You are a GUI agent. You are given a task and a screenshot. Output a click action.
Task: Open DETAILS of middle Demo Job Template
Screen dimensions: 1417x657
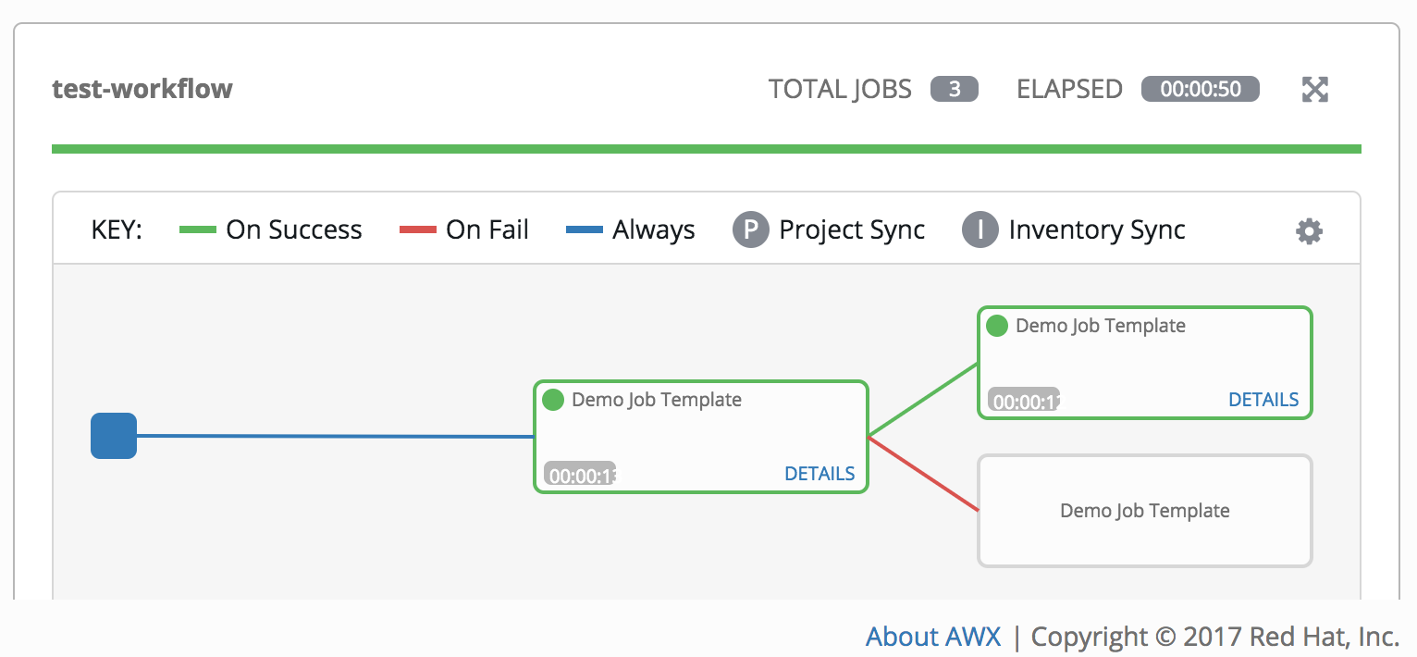[819, 474]
